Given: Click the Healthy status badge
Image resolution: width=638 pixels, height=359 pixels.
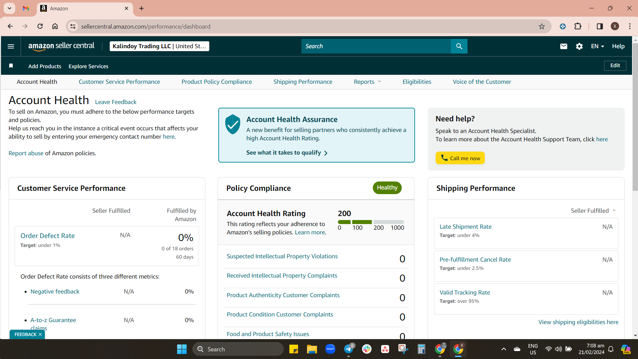Looking at the screenshot, I should (387, 187).
